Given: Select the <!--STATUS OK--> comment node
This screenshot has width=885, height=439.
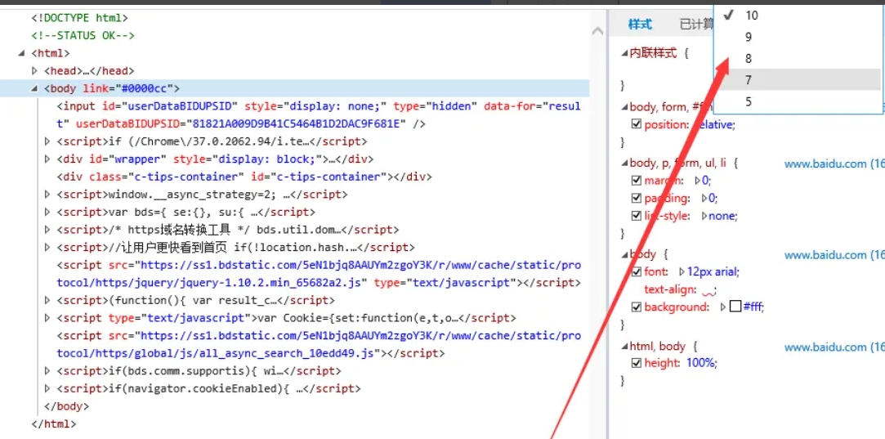Looking at the screenshot, I should click(83, 36).
